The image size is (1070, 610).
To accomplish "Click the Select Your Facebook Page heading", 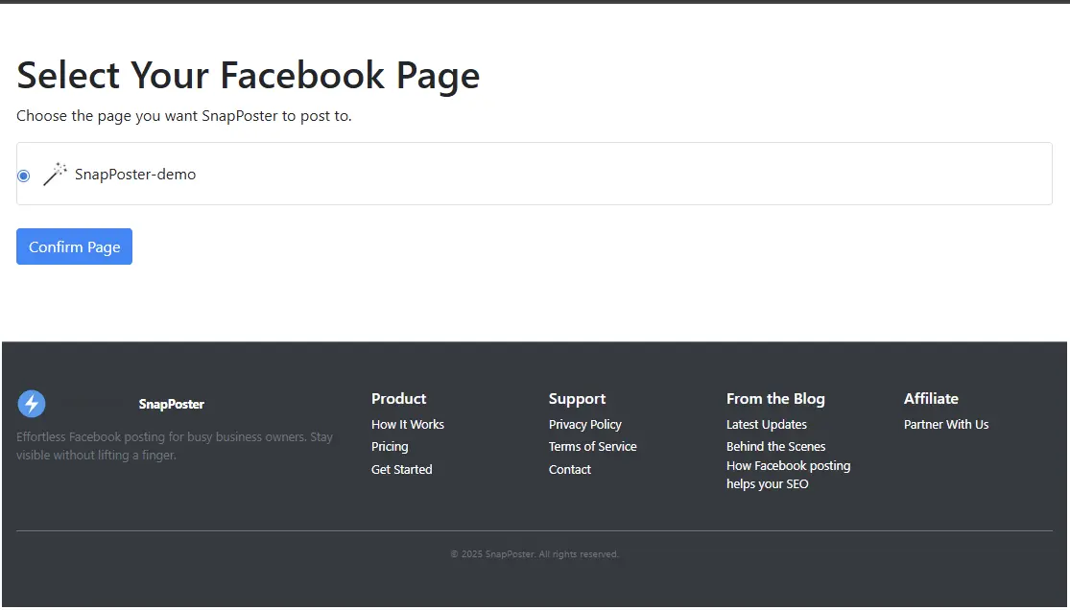I will click(x=249, y=75).
